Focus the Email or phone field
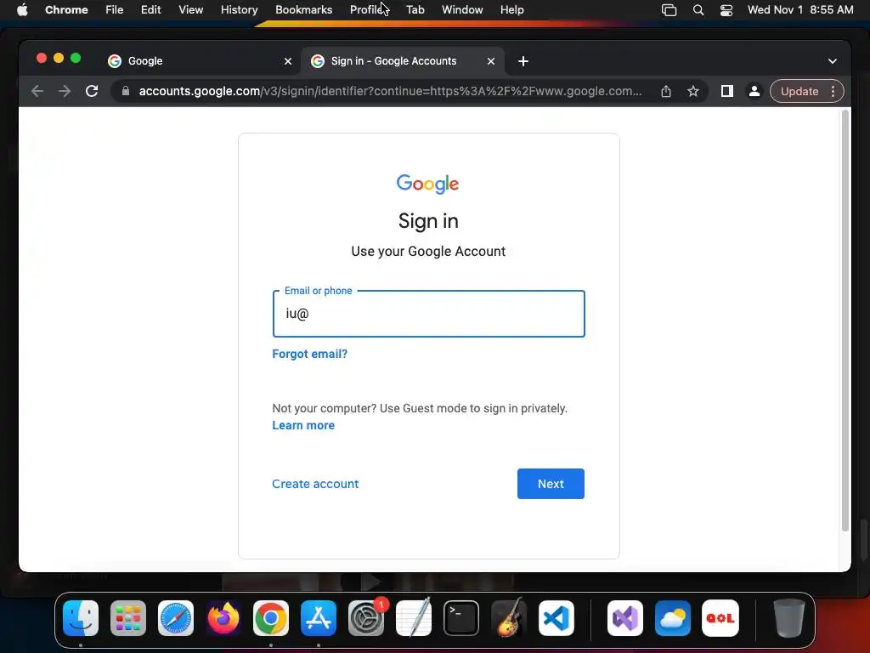 tap(428, 314)
